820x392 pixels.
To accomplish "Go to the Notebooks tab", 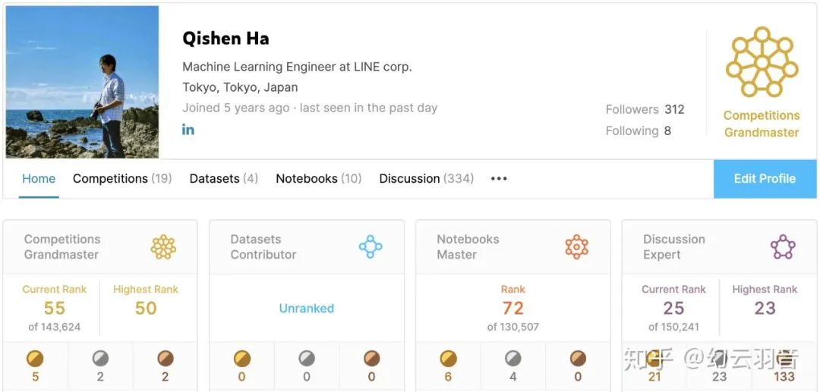I will (318, 179).
